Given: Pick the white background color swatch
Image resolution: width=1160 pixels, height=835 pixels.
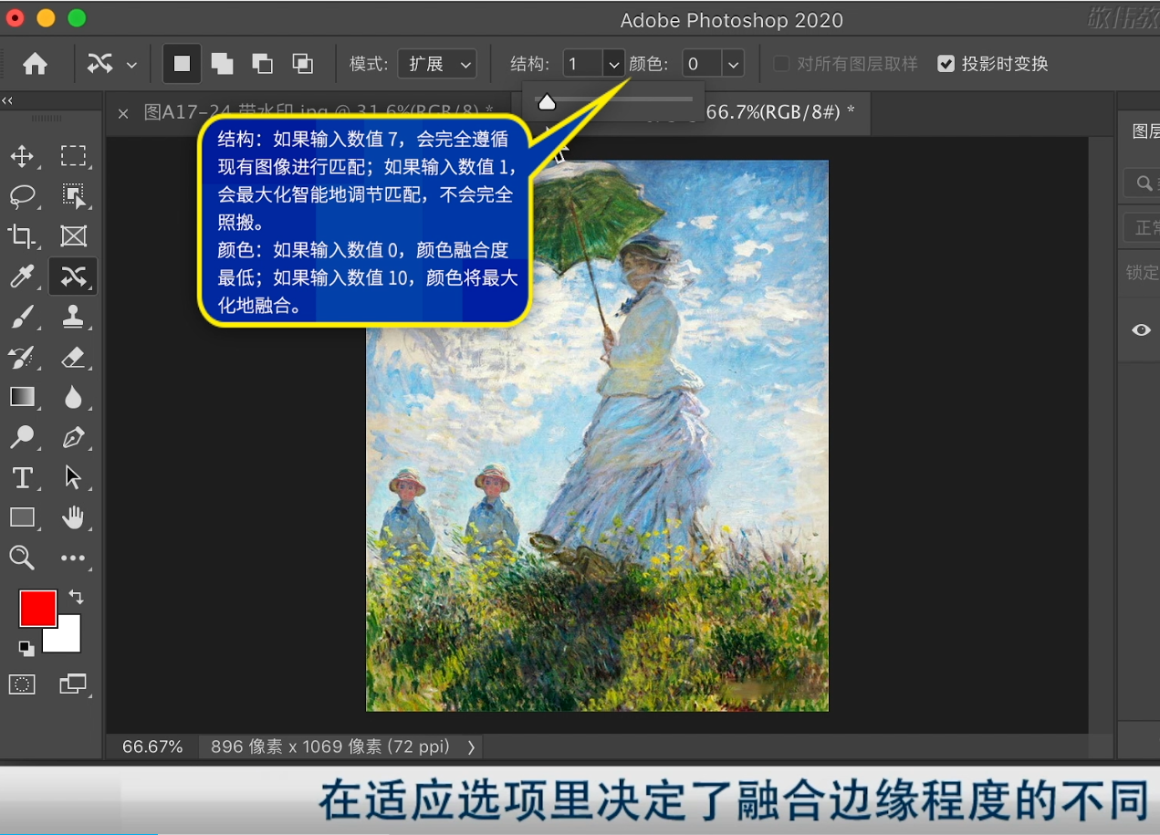Looking at the screenshot, I should point(68,639).
